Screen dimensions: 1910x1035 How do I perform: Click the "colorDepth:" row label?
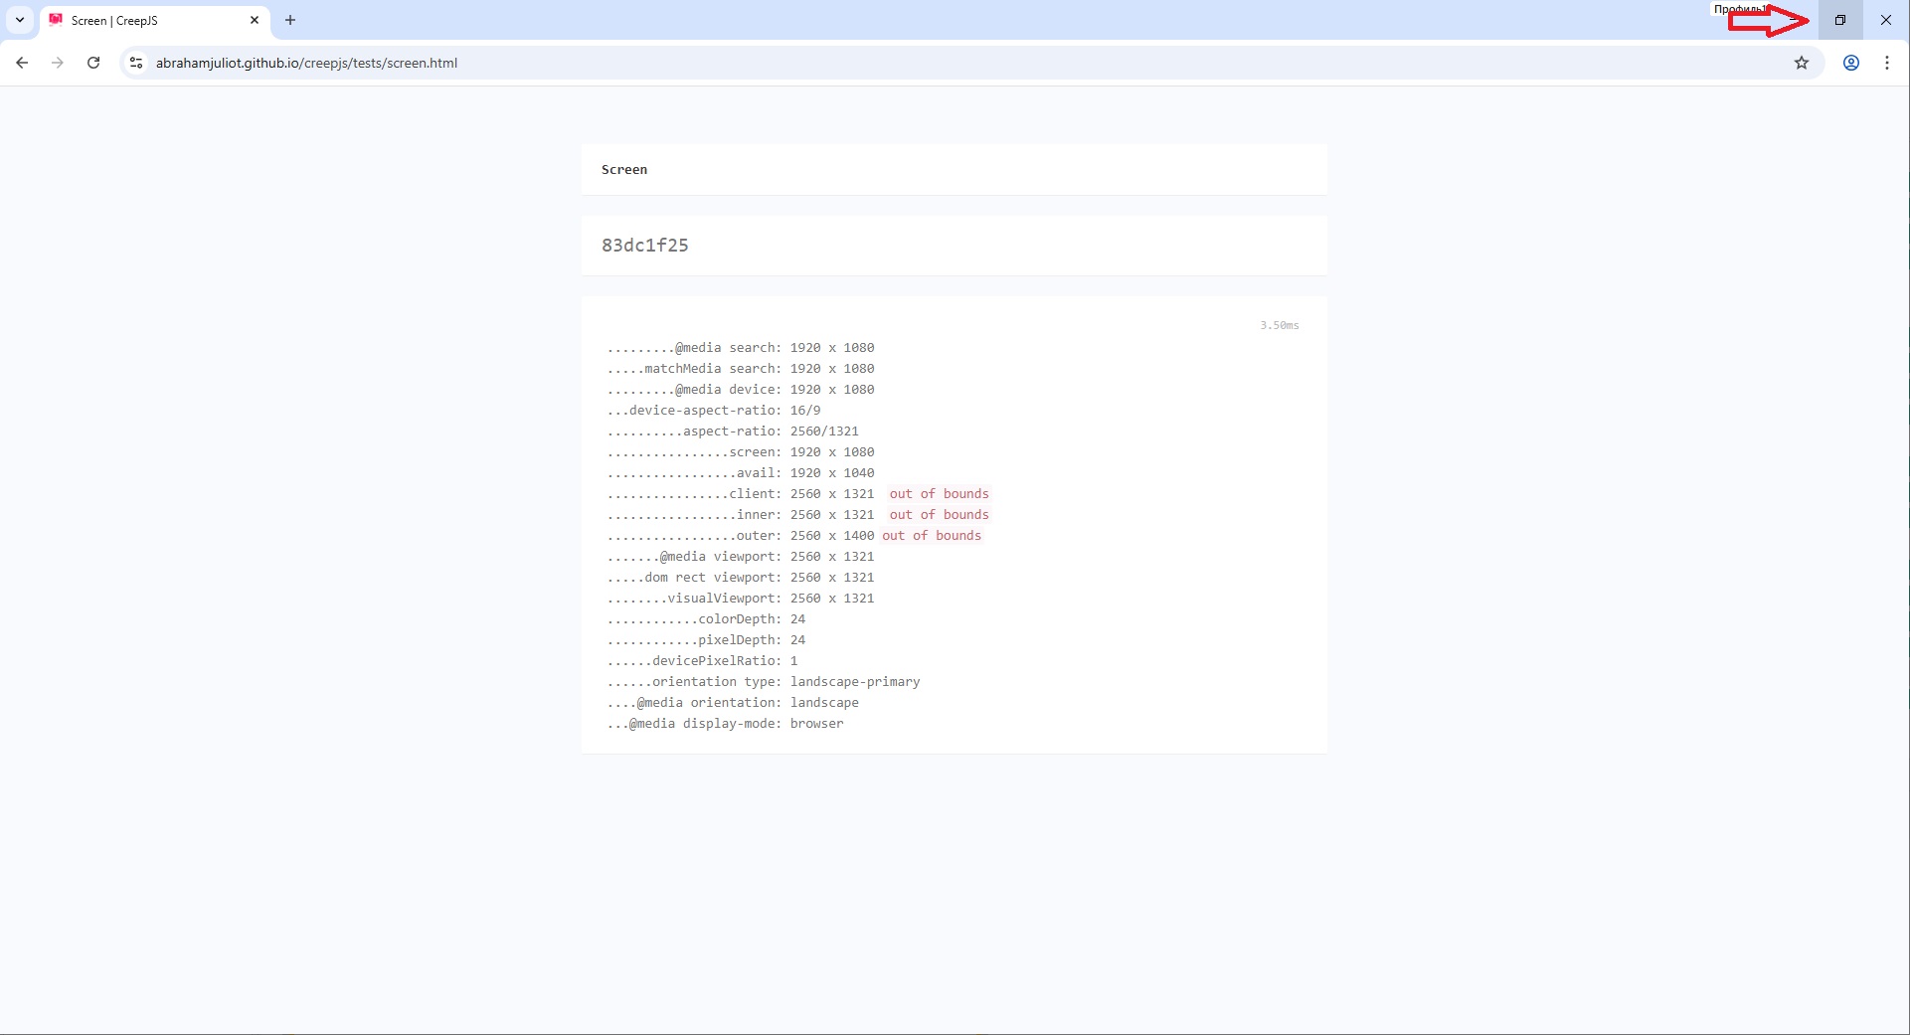[740, 619]
